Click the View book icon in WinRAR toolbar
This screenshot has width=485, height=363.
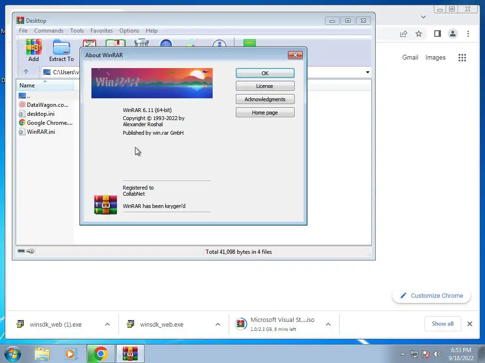point(116,43)
